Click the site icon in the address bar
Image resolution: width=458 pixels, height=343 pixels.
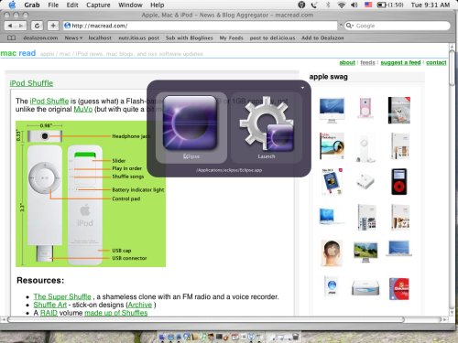click(x=67, y=26)
